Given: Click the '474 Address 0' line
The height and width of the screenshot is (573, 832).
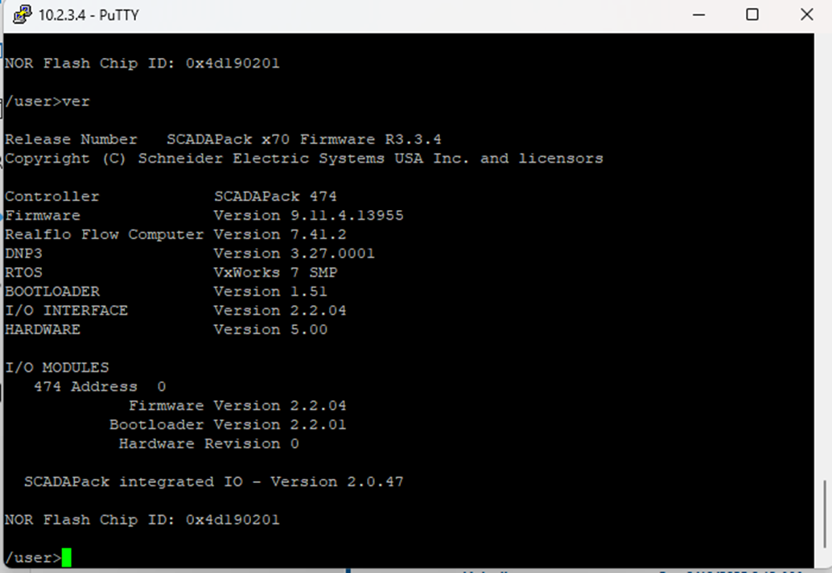Looking at the screenshot, I should 100,387.
